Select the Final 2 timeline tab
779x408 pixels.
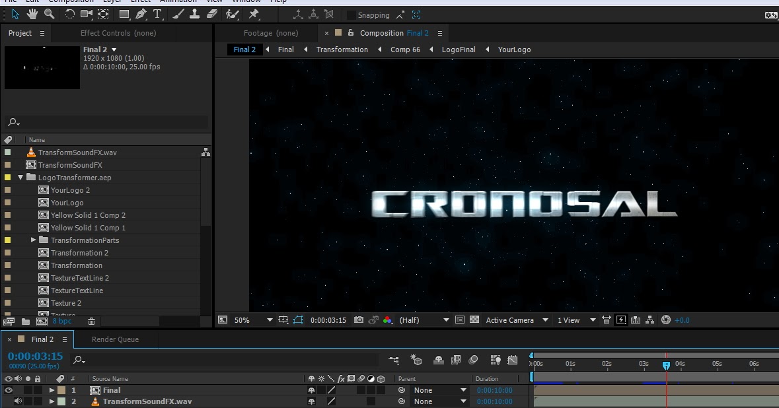point(42,339)
